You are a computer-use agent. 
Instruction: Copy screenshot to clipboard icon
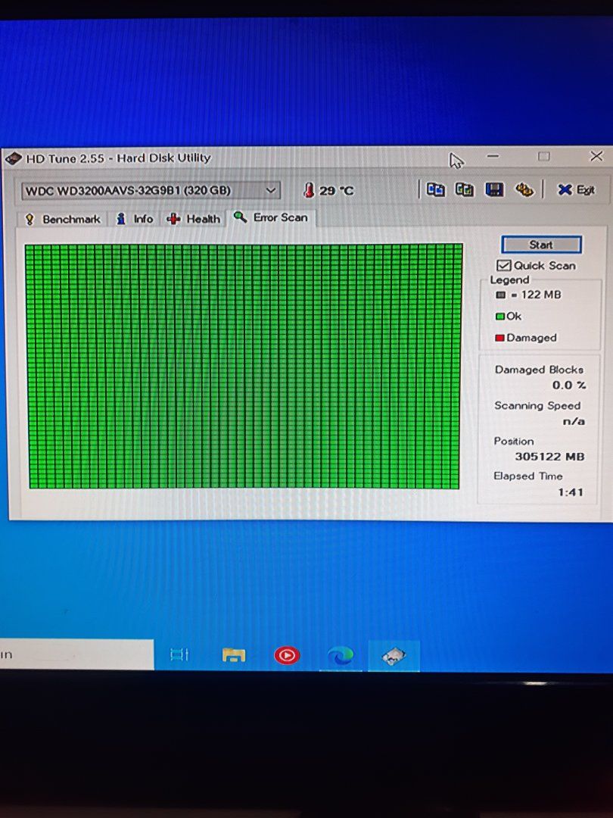point(464,189)
